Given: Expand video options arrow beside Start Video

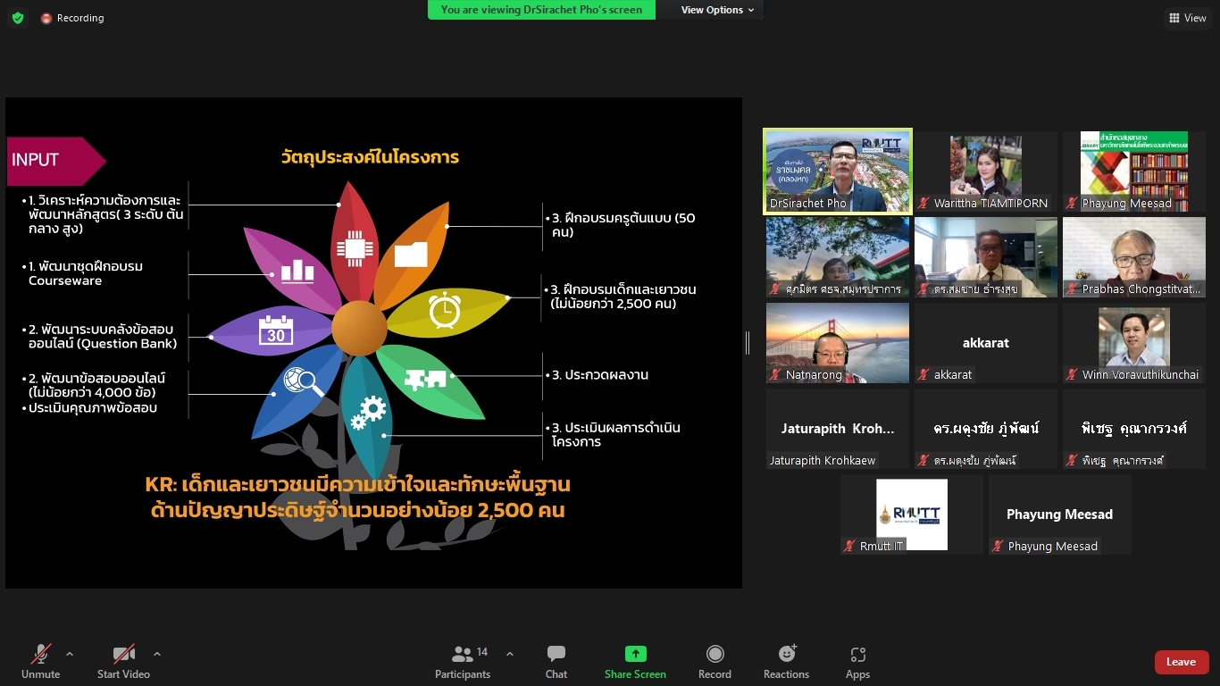Looking at the screenshot, I should coord(157,654).
